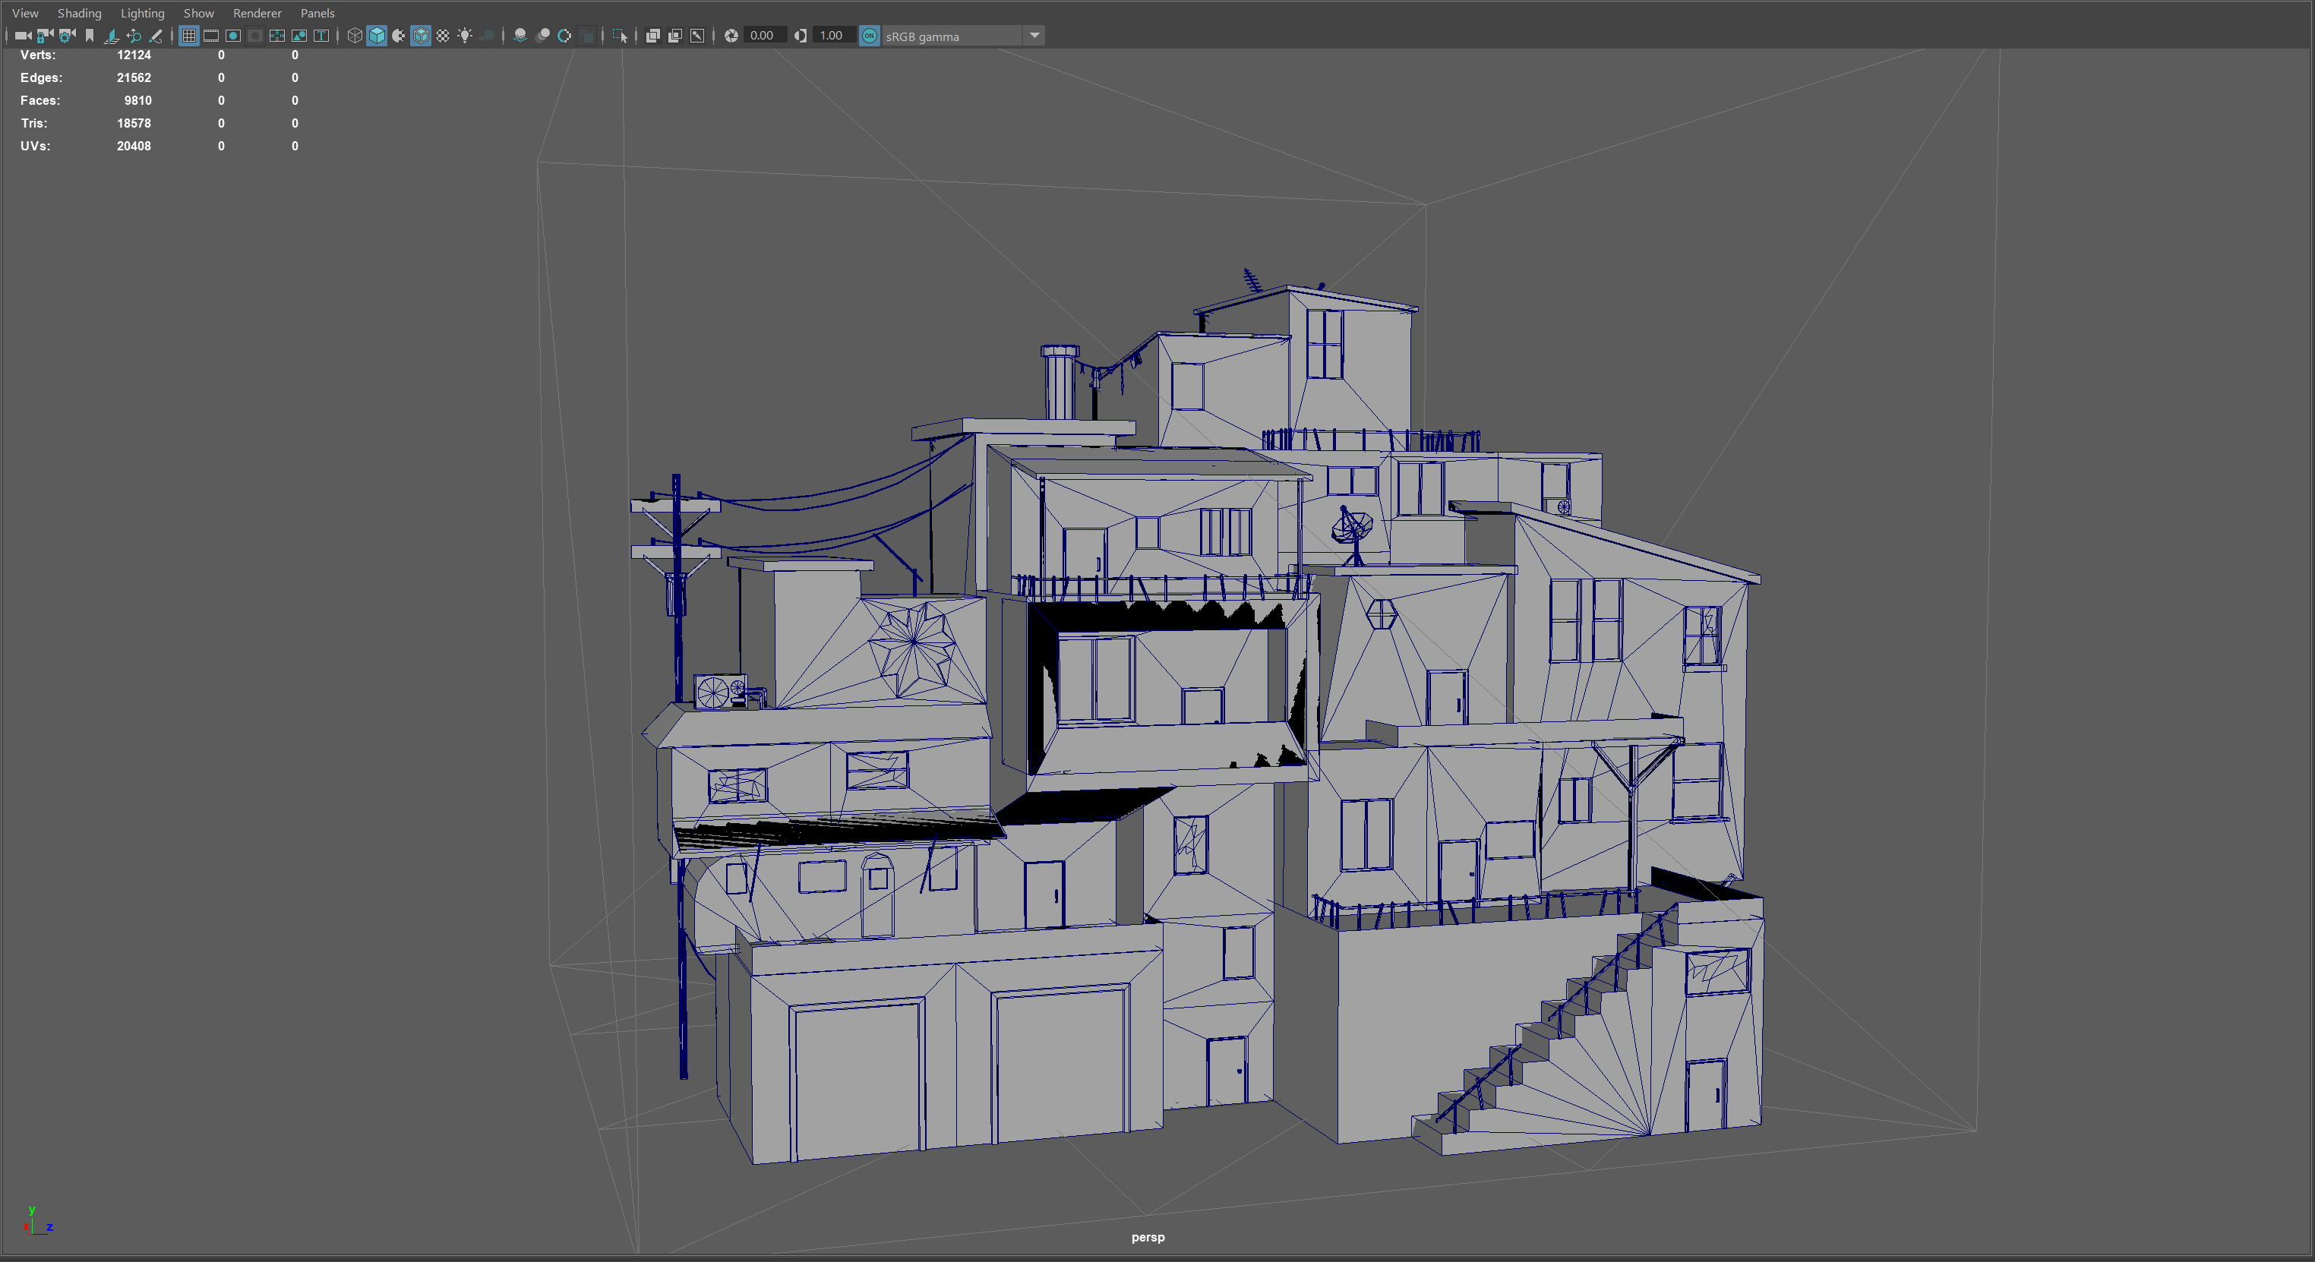2315x1262 pixels.
Task: Click the Verts count 12124
Action: (x=134, y=55)
